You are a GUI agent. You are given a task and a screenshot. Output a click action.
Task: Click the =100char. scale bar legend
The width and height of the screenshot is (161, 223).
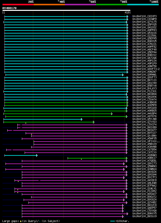120,221
